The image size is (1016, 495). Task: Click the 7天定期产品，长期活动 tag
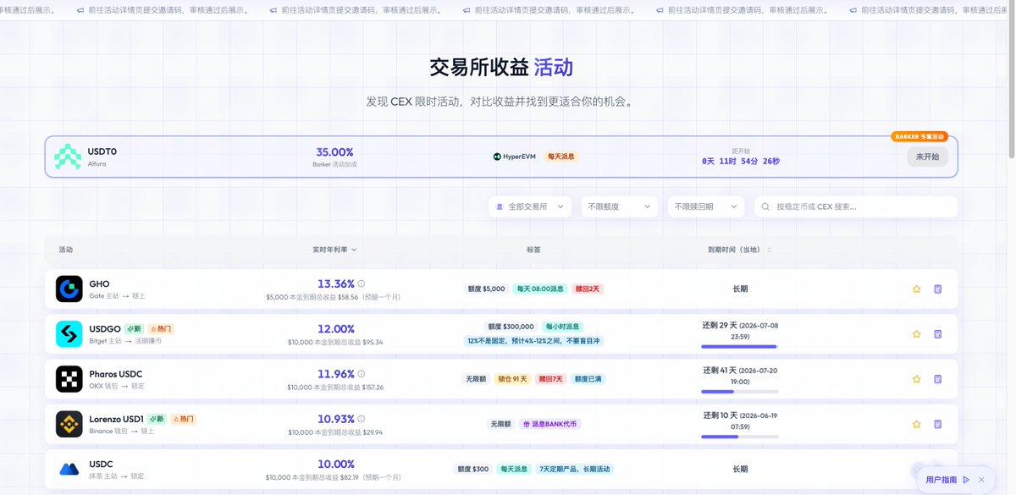(x=576, y=469)
